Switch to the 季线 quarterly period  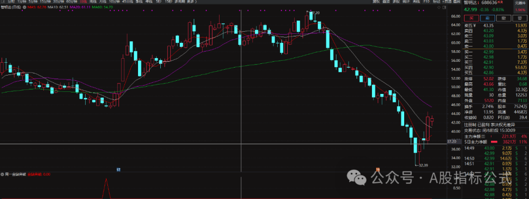139,2
